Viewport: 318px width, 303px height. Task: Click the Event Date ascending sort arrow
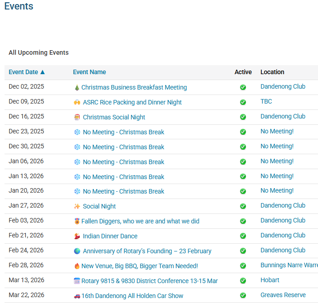pos(43,72)
